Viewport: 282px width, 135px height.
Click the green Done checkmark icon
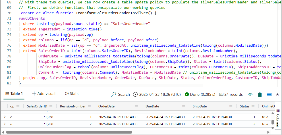click(x=187, y=94)
